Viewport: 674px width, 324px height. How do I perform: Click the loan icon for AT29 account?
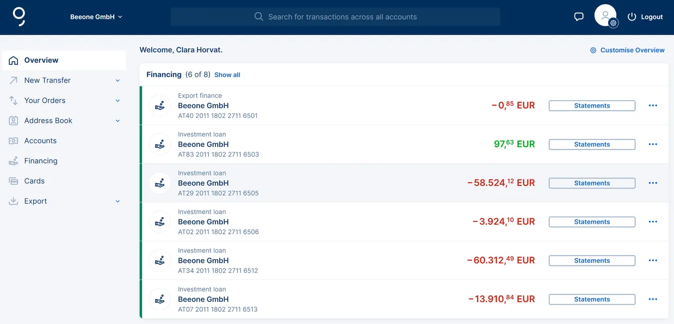pyautogui.click(x=160, y=183)
